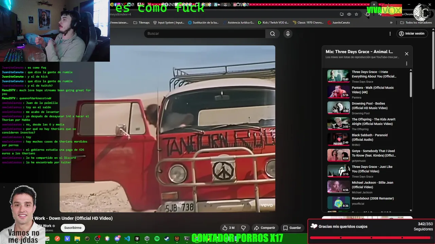Click into the Buscar search field
The image size is (435, 244).
point(205,34)
